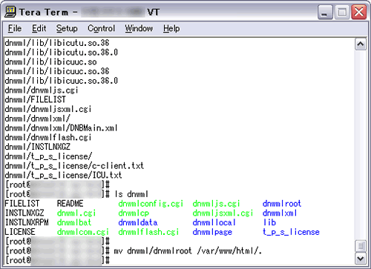Image resolution: width=371 pixels, height=269 pixels.
Task: Click the 'ls dnwml' command text
Action: [131, 194]
